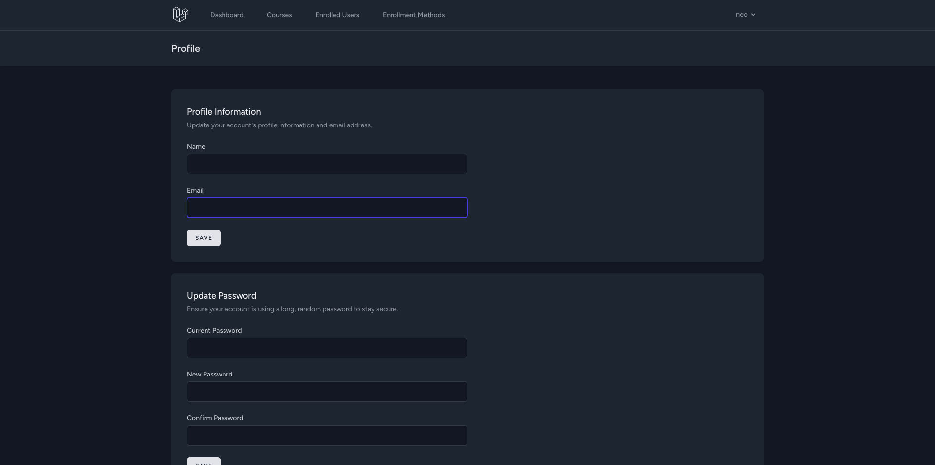
Task: Focus the Current Password field
Action: pyautogui.click(x=327, y=348)
